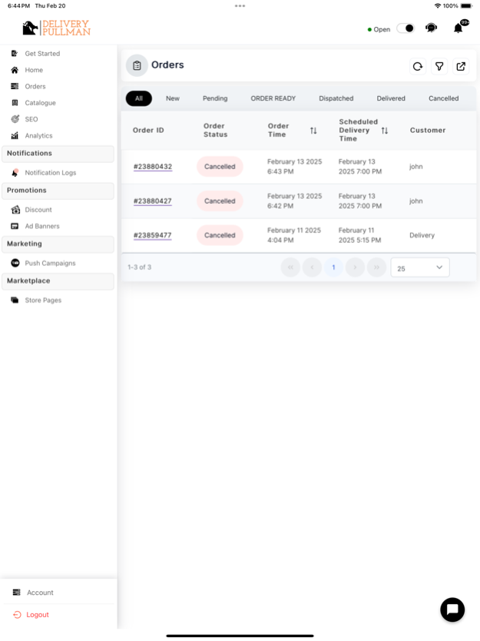Click Cancelled badge for order #23880432

(220, 166)
